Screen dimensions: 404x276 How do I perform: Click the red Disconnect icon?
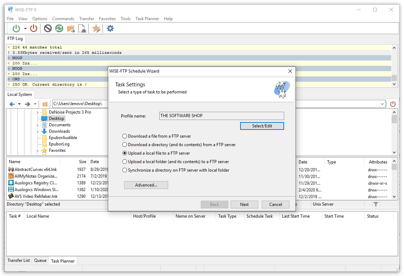point(34,28)
